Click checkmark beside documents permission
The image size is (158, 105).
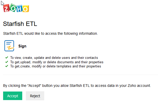[6, 62]
